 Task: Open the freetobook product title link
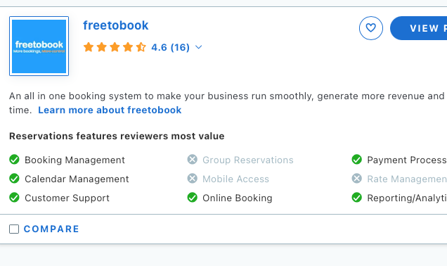(x=116, y=25)
